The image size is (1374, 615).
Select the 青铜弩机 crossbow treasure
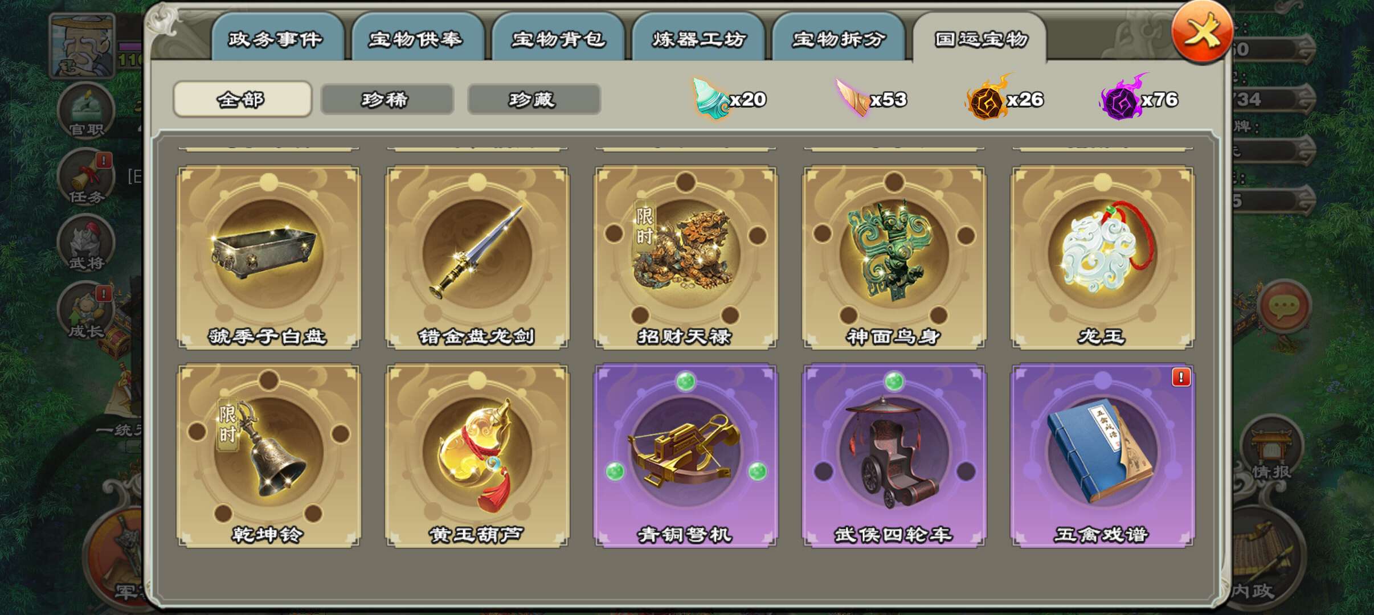click(x=685, y=456)
